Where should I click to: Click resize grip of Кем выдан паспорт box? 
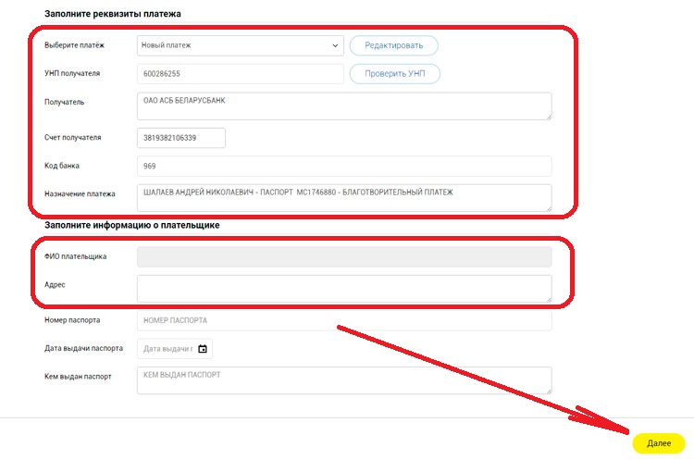(548, 390)
